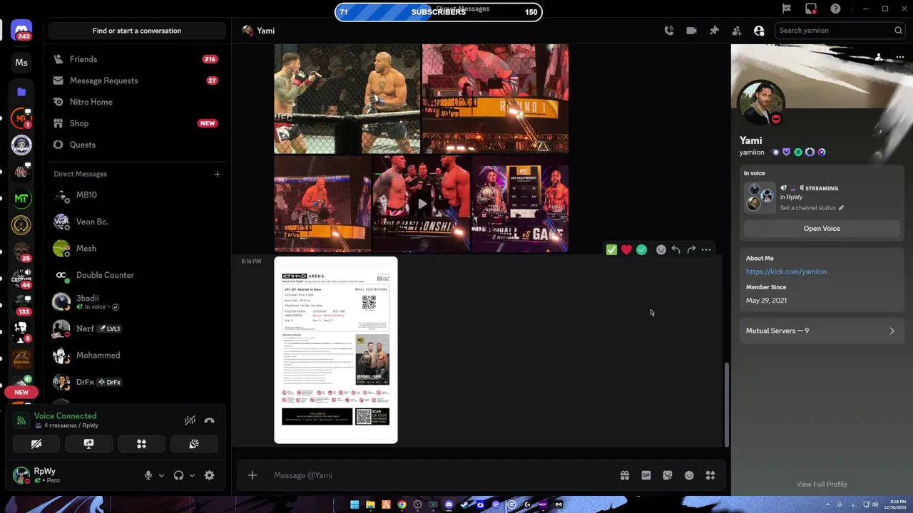Screen dimensions: 913x513
Task: Open pinned messages
Action: click(x=714, y=31)
